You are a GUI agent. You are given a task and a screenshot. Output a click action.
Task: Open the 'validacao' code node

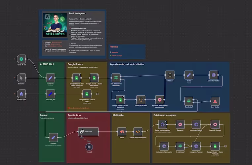(170, 75)
